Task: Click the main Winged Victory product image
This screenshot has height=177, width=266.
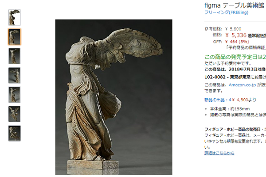Action: tap(113, 97)
